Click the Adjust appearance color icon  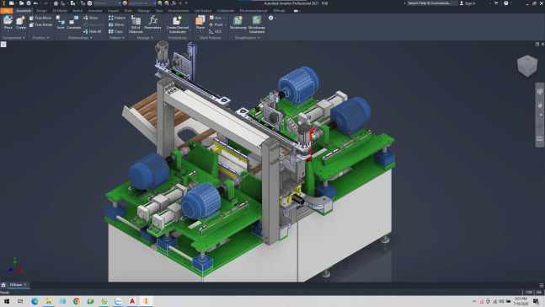click(160, 3)
